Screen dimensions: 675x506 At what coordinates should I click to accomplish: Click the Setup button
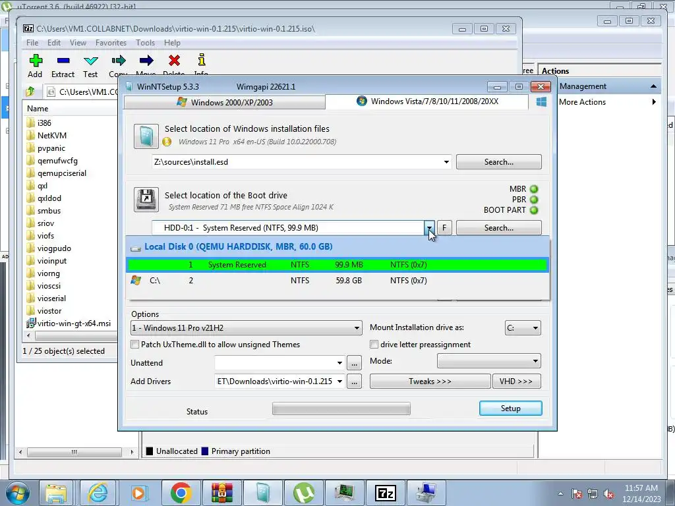[x=511, y=408]
